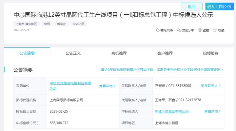Open 进入工作台 workspace button

click(219, 7)
